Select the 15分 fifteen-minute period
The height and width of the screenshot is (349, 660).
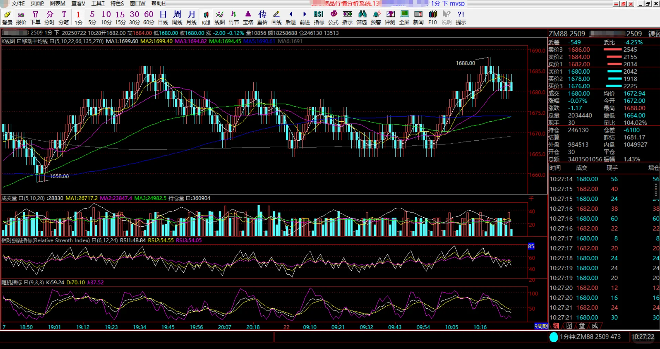120,18
